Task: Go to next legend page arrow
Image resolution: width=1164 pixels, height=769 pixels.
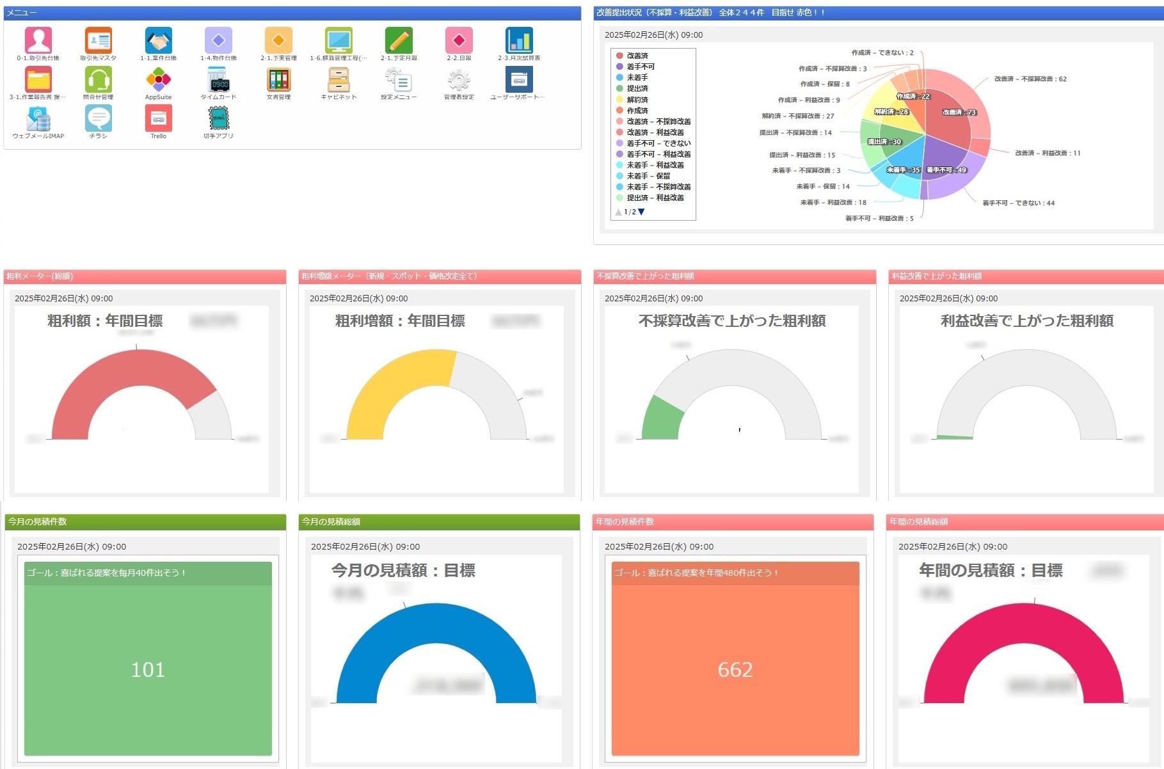Action: tap(642, 212)
